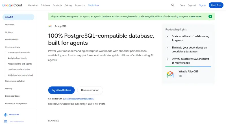226x124 pixels.
Task: Click Contact us in the header
Action: (93, 5)
